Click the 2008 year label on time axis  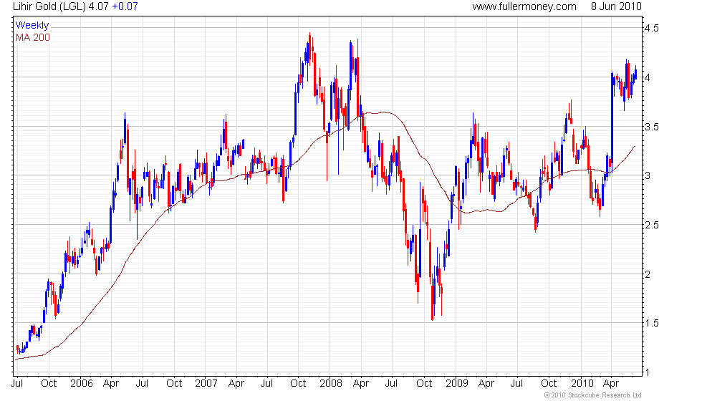click(331, 384)
